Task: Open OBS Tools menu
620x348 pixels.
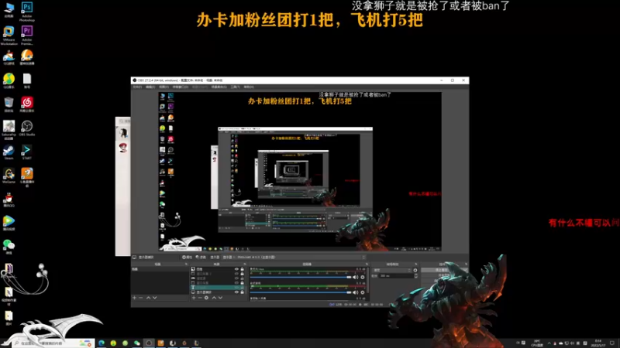Action: pos(236,87)
